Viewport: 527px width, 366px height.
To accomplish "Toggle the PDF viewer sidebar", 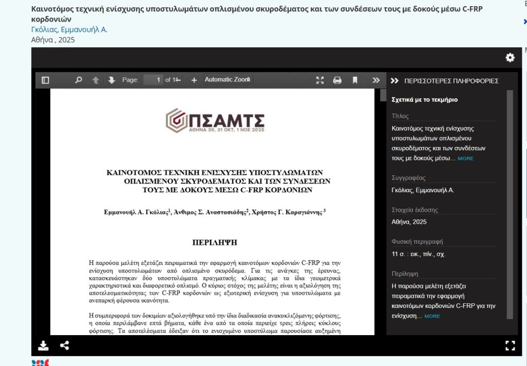I will [45, 80].
